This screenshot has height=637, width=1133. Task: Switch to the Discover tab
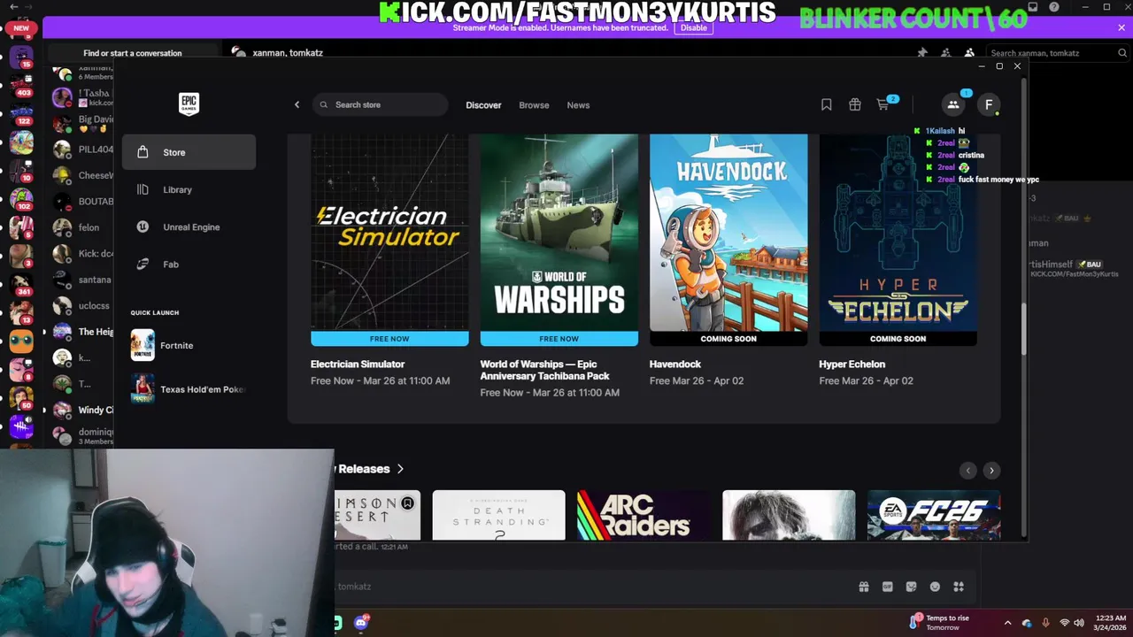483,104
